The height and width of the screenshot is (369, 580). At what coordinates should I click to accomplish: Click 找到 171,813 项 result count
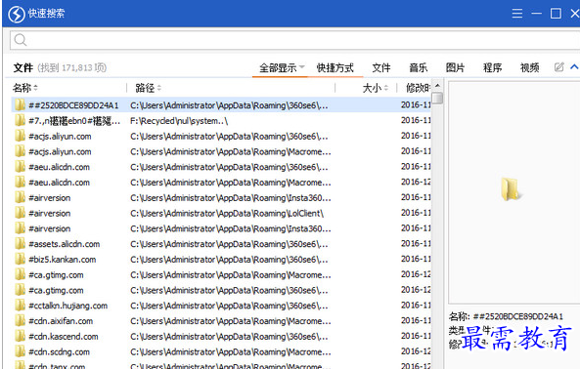click(x=72, y=68)
